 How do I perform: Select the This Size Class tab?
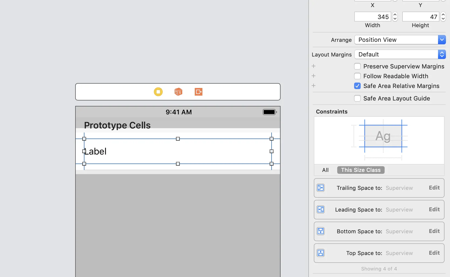[x=361, y=170]
